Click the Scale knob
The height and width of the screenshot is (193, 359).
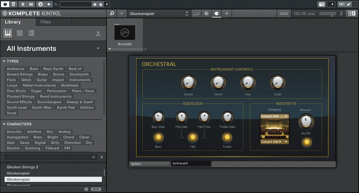click(x=278, y=82)
